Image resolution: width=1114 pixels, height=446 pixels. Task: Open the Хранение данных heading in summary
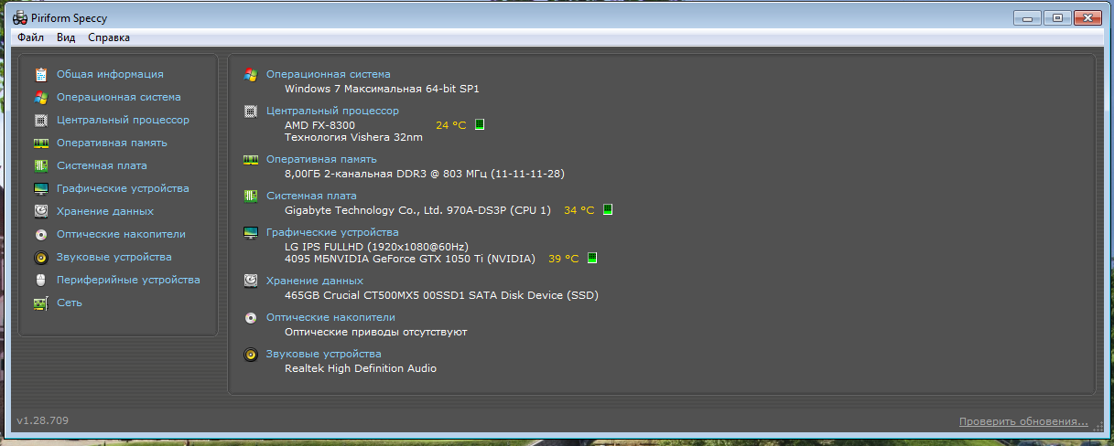click(x=315, y=281)
